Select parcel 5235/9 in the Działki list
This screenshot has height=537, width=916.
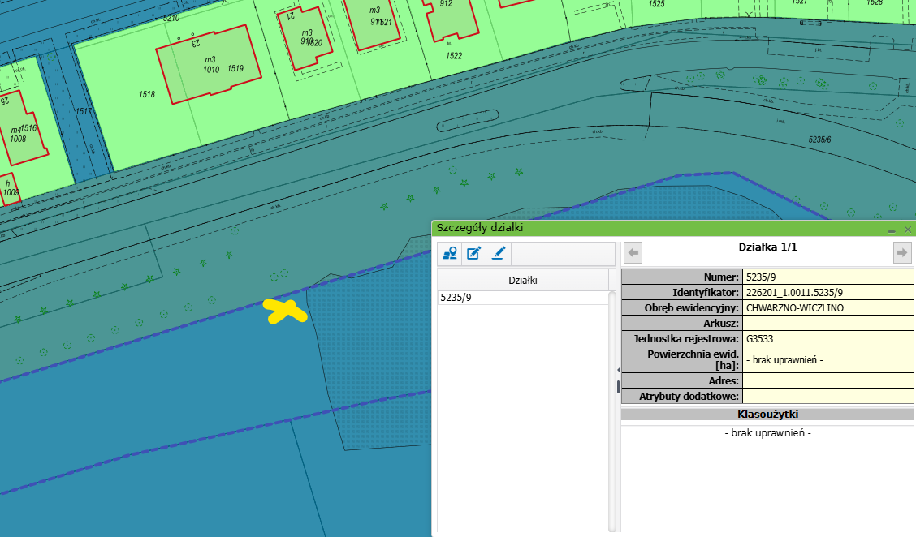coord(523,298)
